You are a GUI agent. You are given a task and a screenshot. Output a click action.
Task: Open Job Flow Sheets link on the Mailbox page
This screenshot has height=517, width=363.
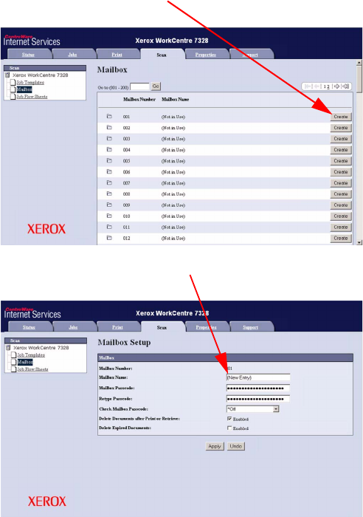(x=32, y=97)
